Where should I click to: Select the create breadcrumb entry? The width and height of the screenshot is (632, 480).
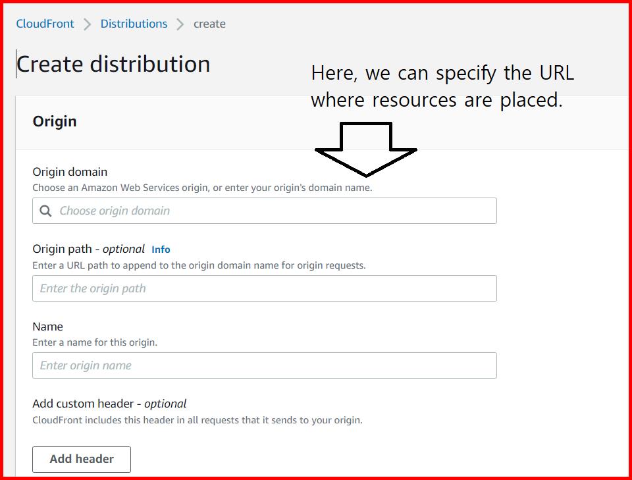click(209, 24)
